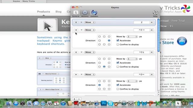Add a new action with plus button
Screen dimensions: 193x108
click(x=74, y=99)
